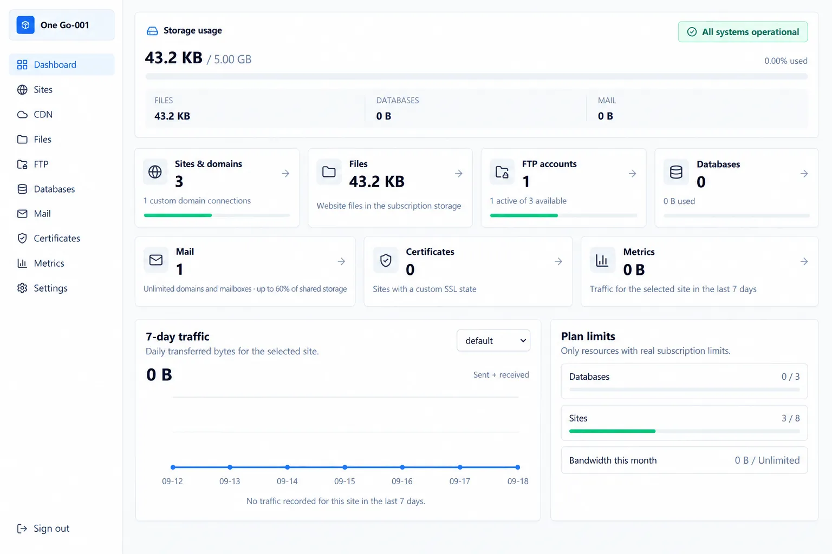
Task: Click the FTP accounts folder-lock icon
Action: pos(502,172)
